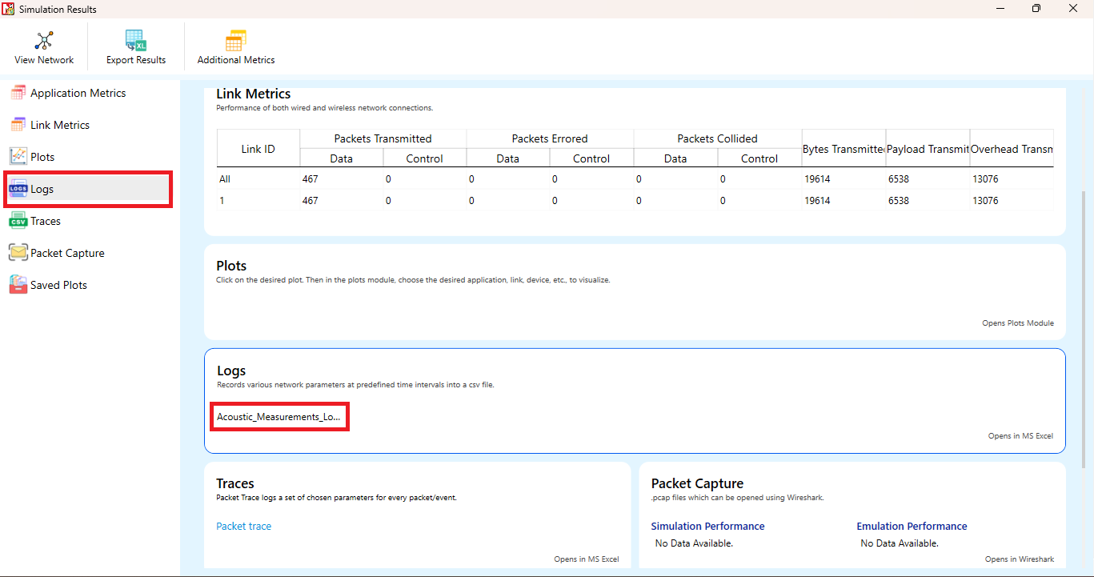Select the All row in Link Metrics table
This screenshot has height=577, width=1094.
click(635, 179)
